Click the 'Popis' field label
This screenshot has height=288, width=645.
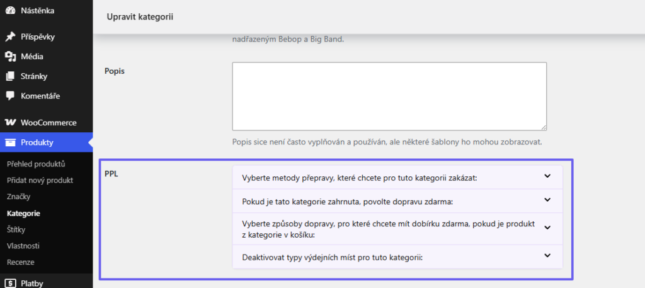[x=116, y=71]
